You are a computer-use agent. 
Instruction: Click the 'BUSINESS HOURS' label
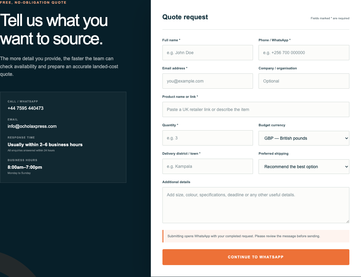pyautogui.click(x=22, y=160)
